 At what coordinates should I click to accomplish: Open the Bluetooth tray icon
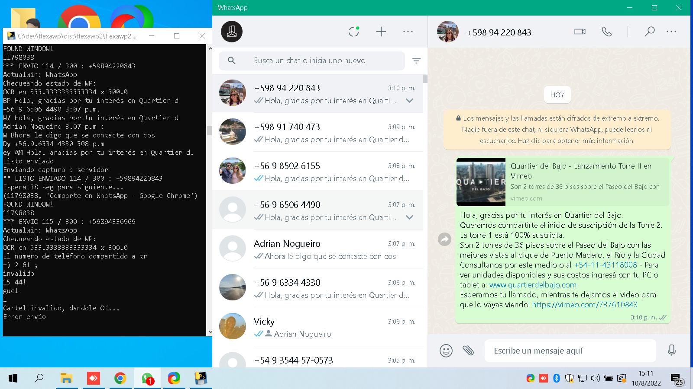[557, 379]
